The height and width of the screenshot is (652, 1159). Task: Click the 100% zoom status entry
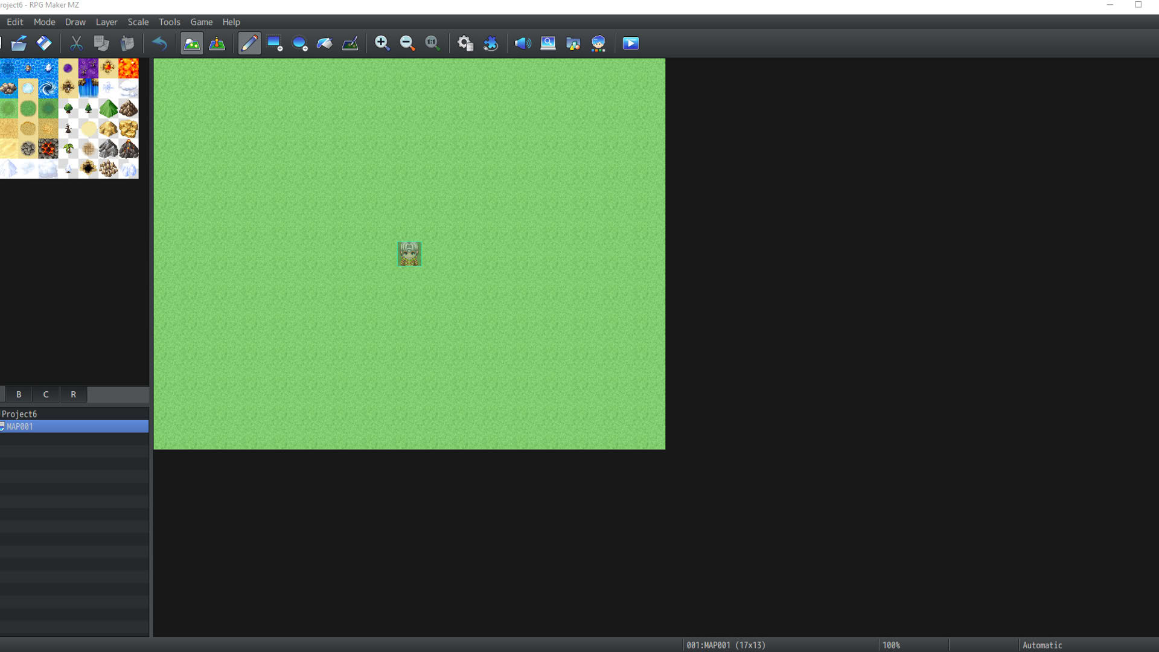(891, 645)
